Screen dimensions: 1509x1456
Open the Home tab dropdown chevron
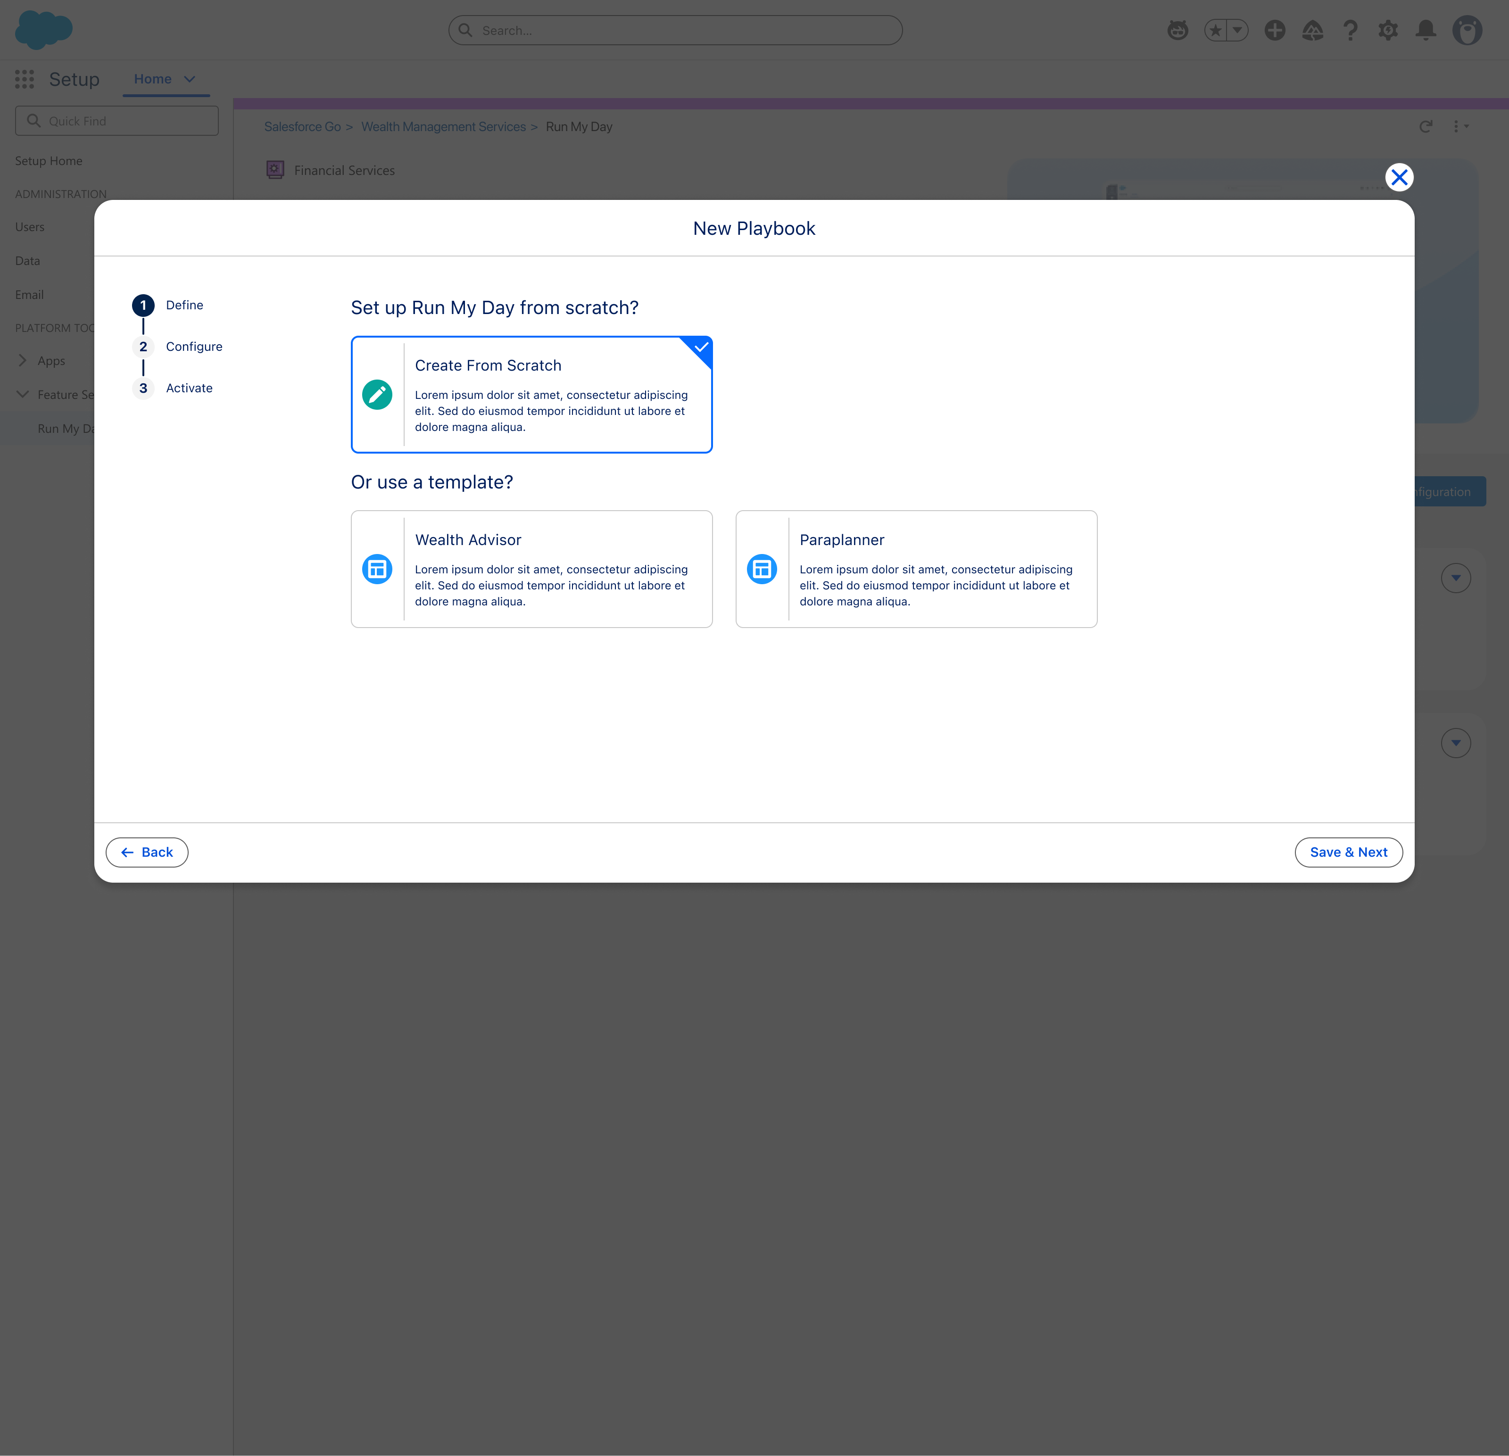tap(190, 79)
